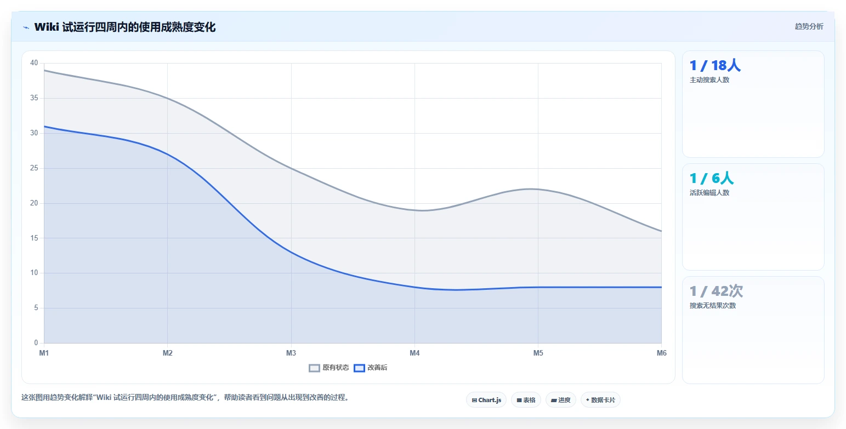Click the chart title Wiki 试运行四周内的使用成熟度变化
Viewport: 846px width, 429px height.
pos(125,27)
